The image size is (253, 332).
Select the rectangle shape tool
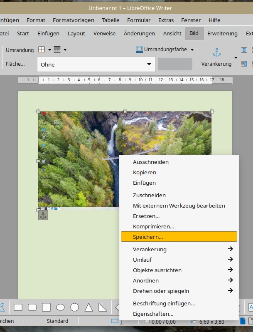18,307
